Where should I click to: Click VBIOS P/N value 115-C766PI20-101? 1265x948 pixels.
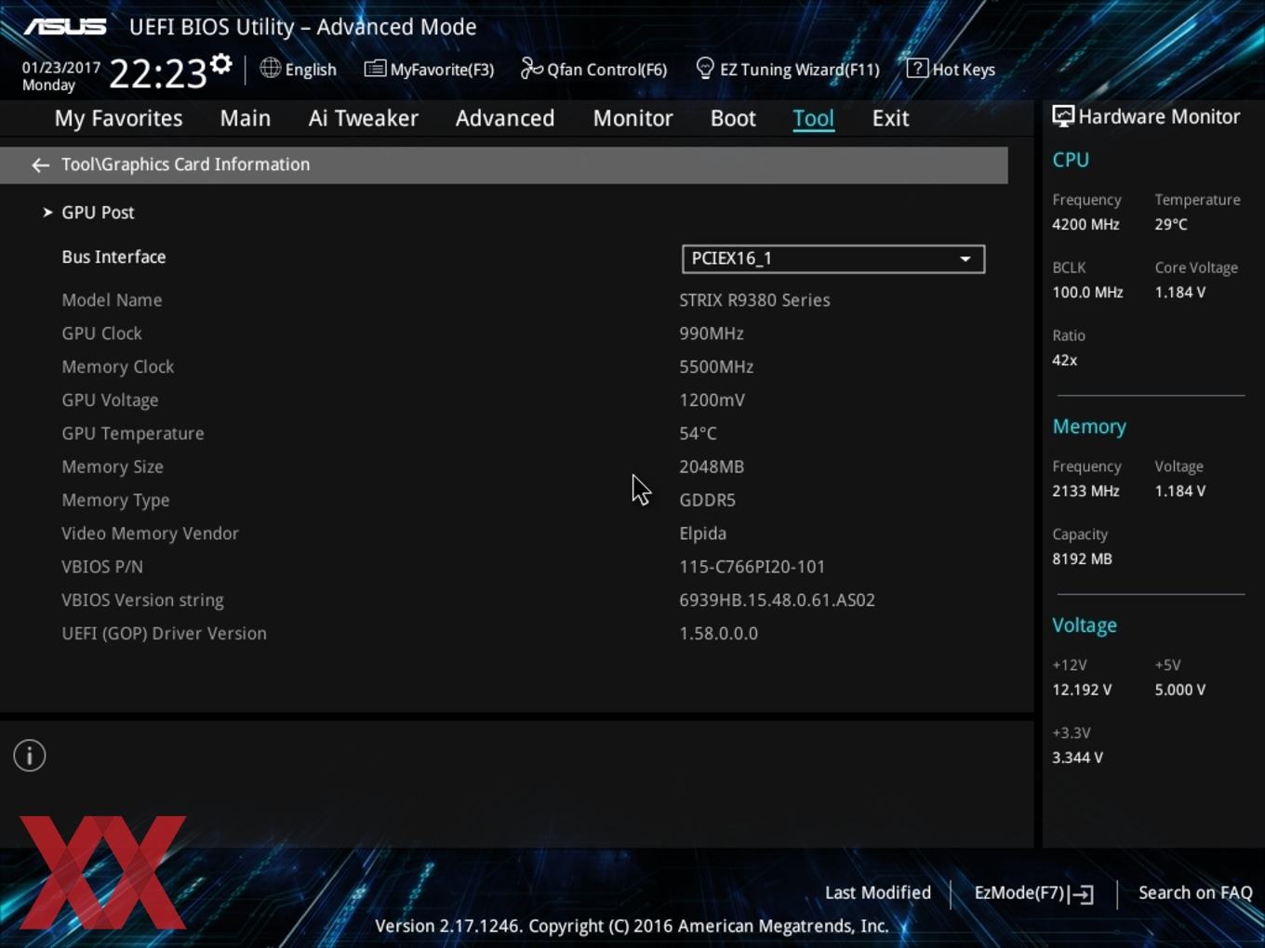click(752, 567)
